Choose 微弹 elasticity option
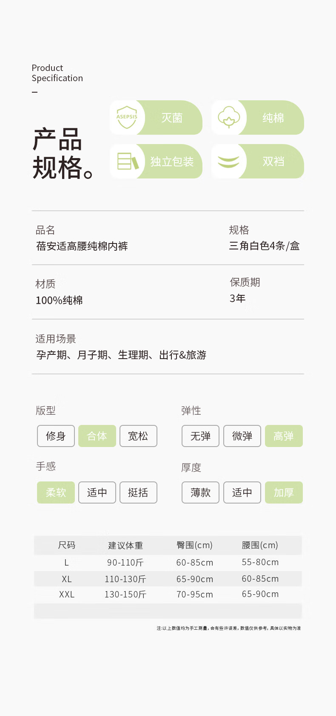Viewport: 336px width, 716px height. [242, 436]
